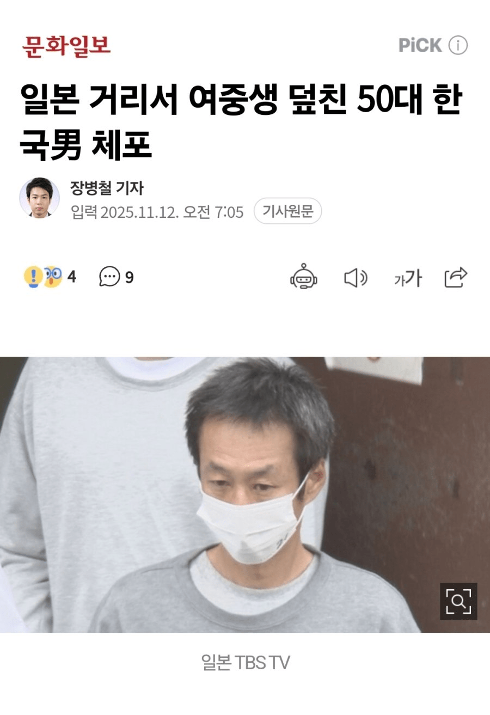Open the 장병철 기자 reporter name link
Screen dimensions: 490x715
click(107, 188)
